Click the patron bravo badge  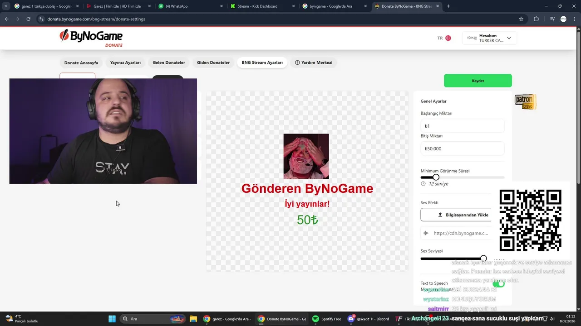click(526, 102)
